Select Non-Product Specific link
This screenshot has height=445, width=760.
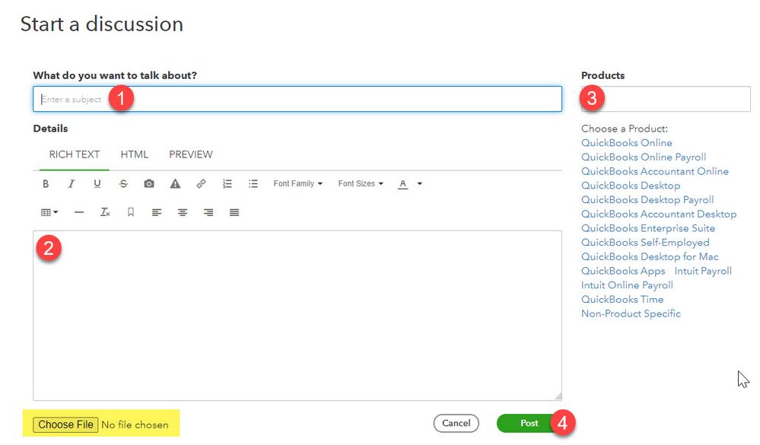[x=631, y=313]
